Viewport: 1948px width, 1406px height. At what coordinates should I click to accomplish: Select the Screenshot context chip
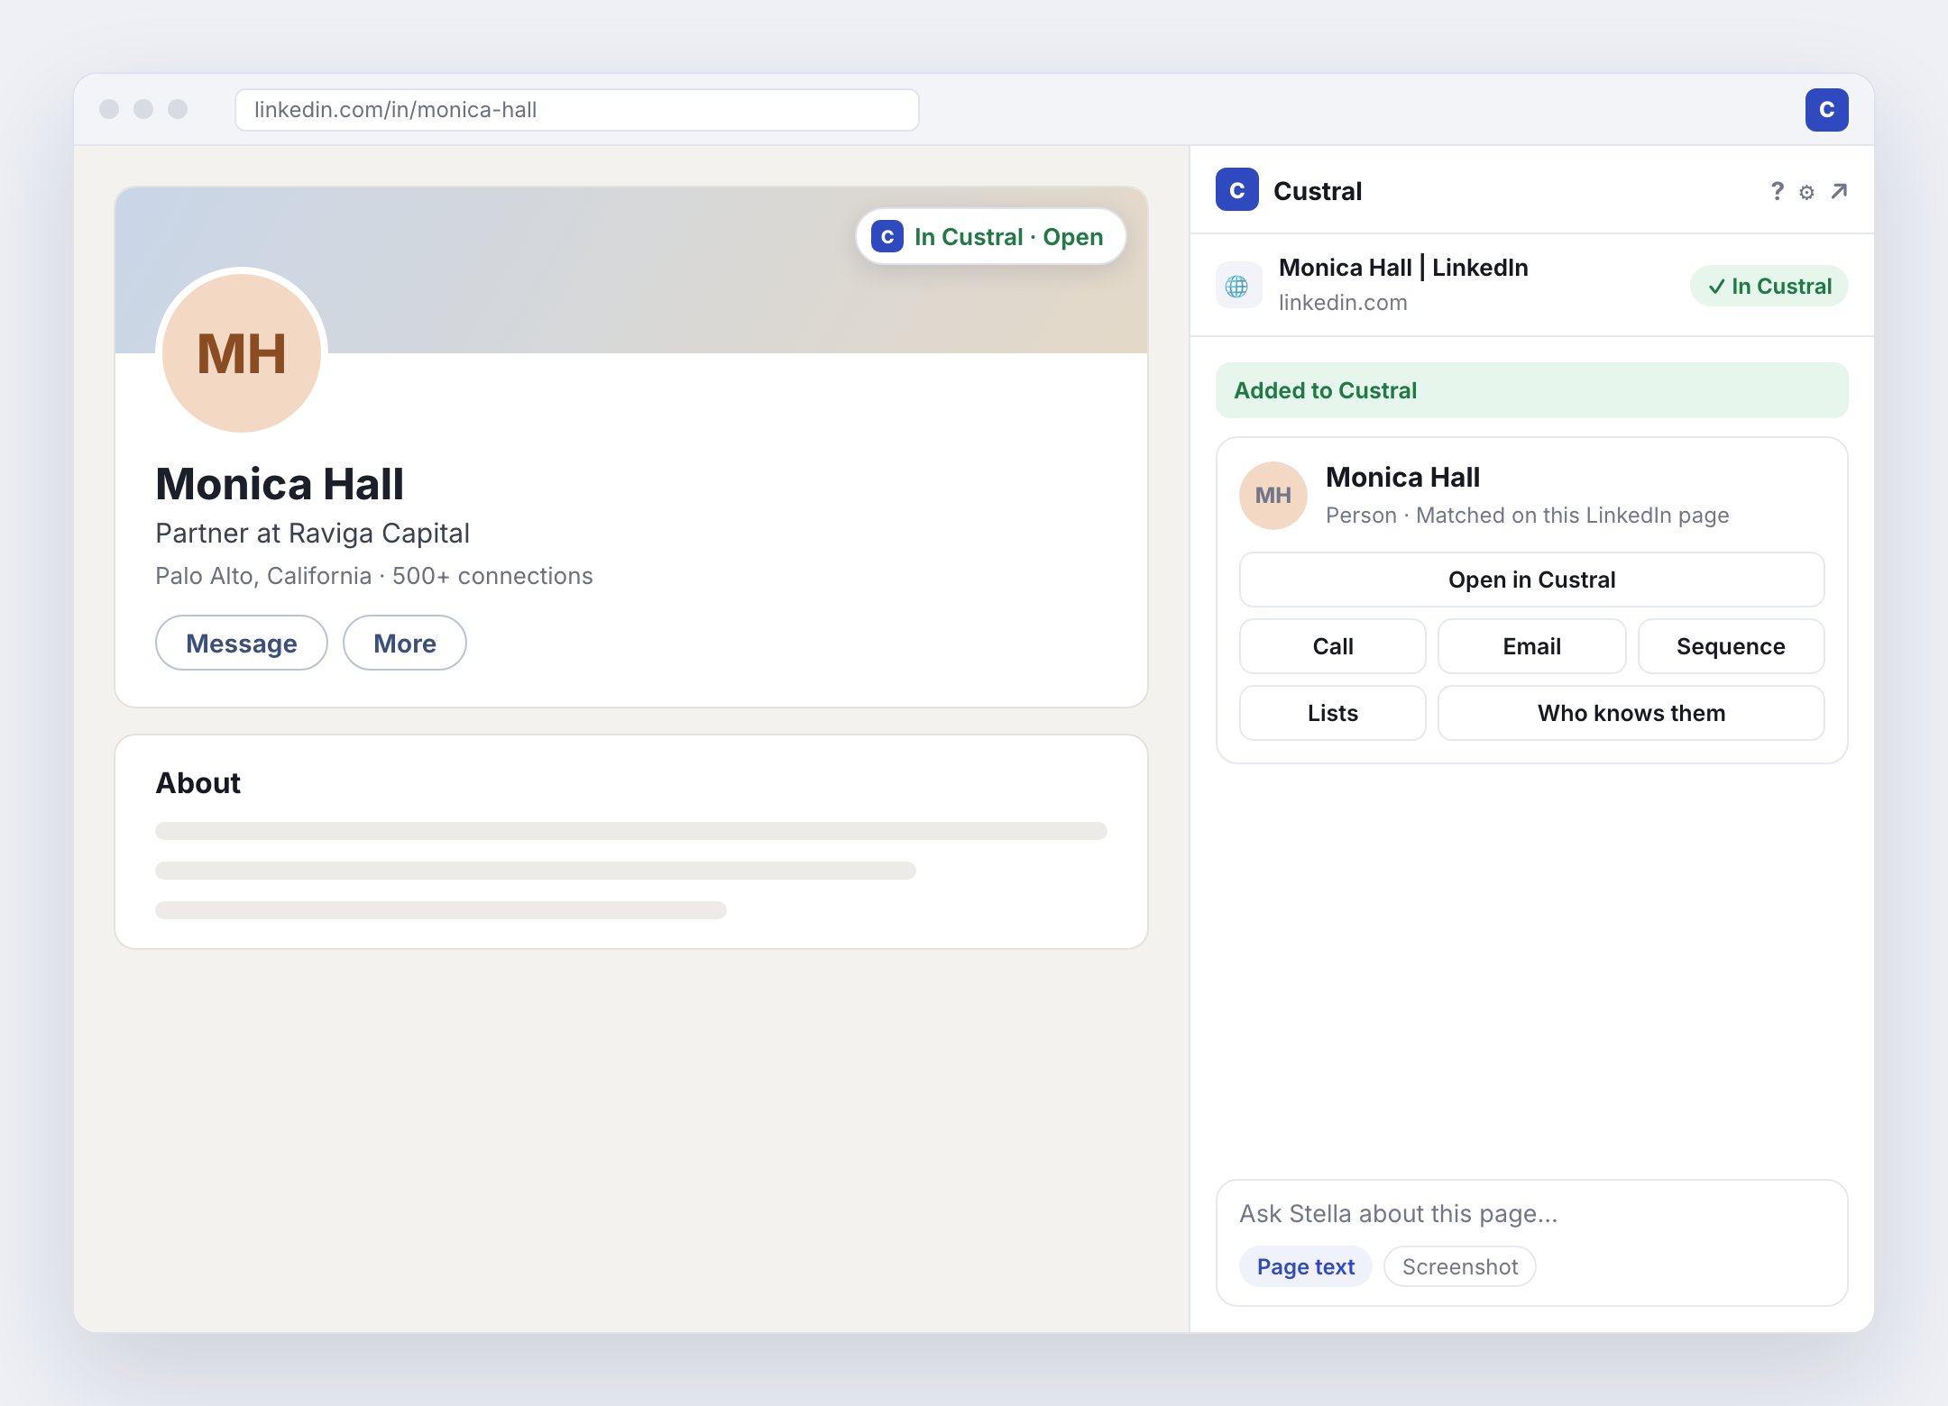click(x=1459, y=1266)
